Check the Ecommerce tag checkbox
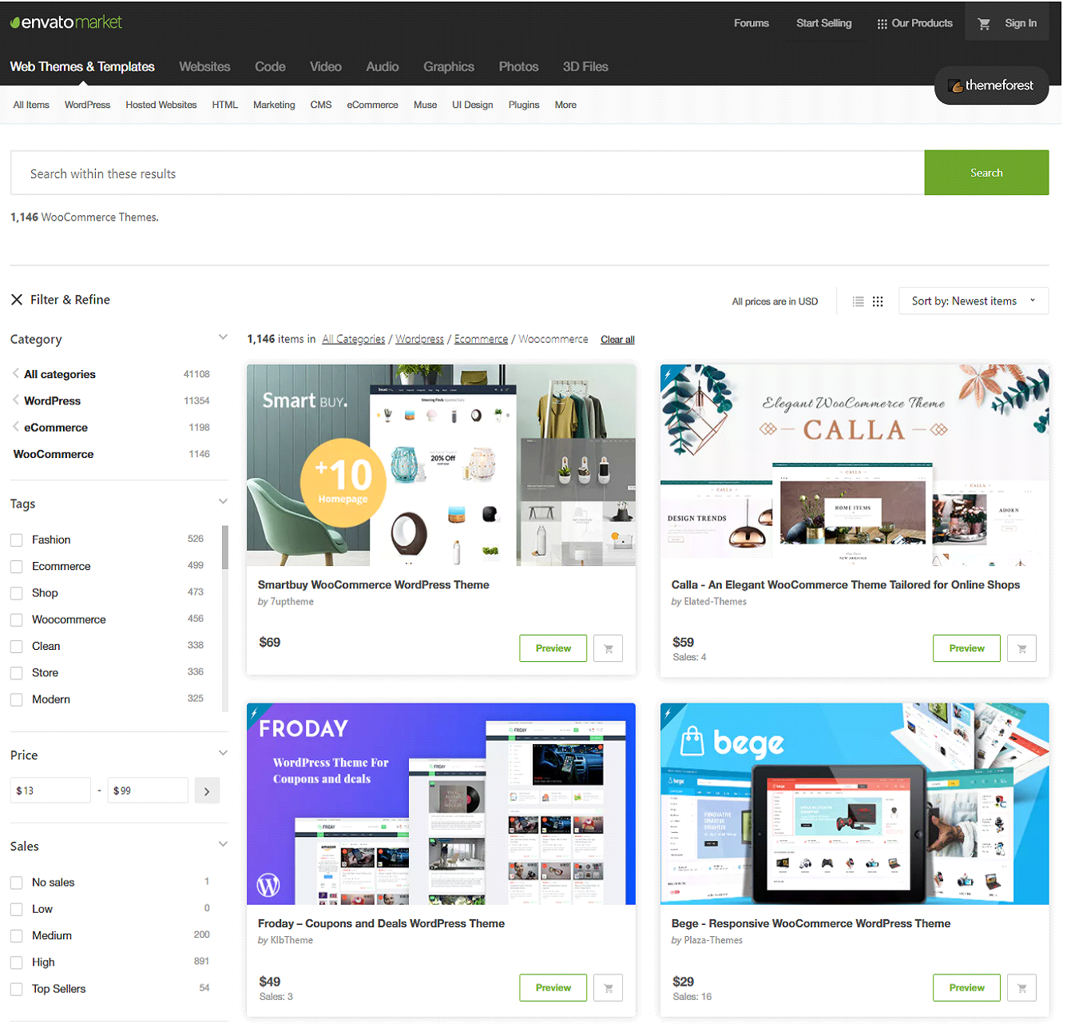 pos(16,568)
